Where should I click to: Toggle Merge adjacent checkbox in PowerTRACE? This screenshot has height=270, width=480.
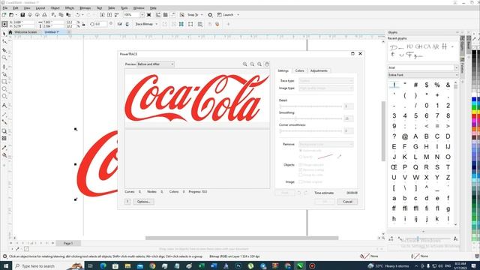[x=301, y=165]
